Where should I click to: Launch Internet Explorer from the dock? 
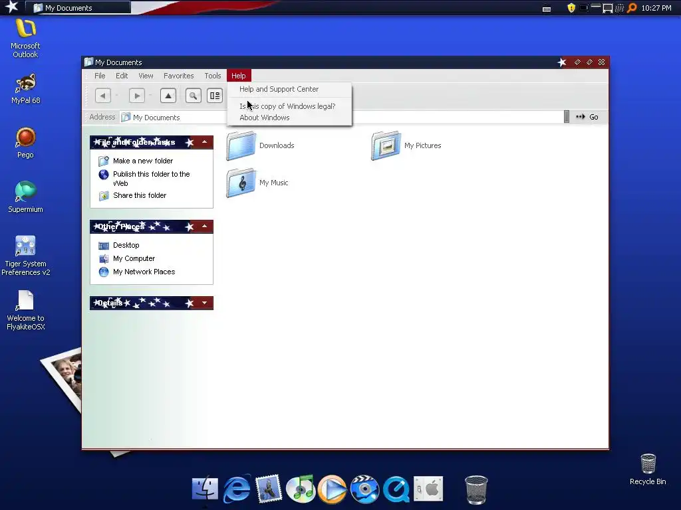tap(237, 489)
